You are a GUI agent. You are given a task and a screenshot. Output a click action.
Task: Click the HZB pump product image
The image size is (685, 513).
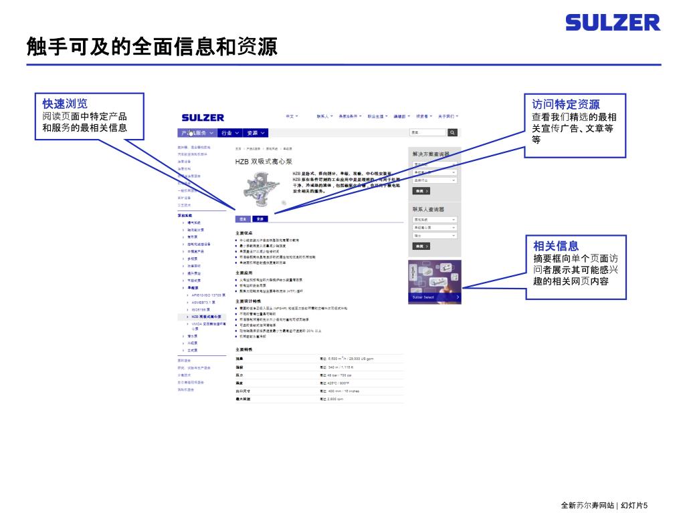point(261,188)
